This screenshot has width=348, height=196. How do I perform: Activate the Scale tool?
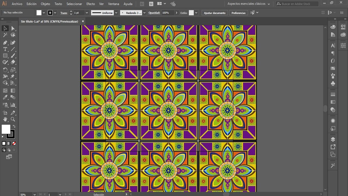click(13, 70)
